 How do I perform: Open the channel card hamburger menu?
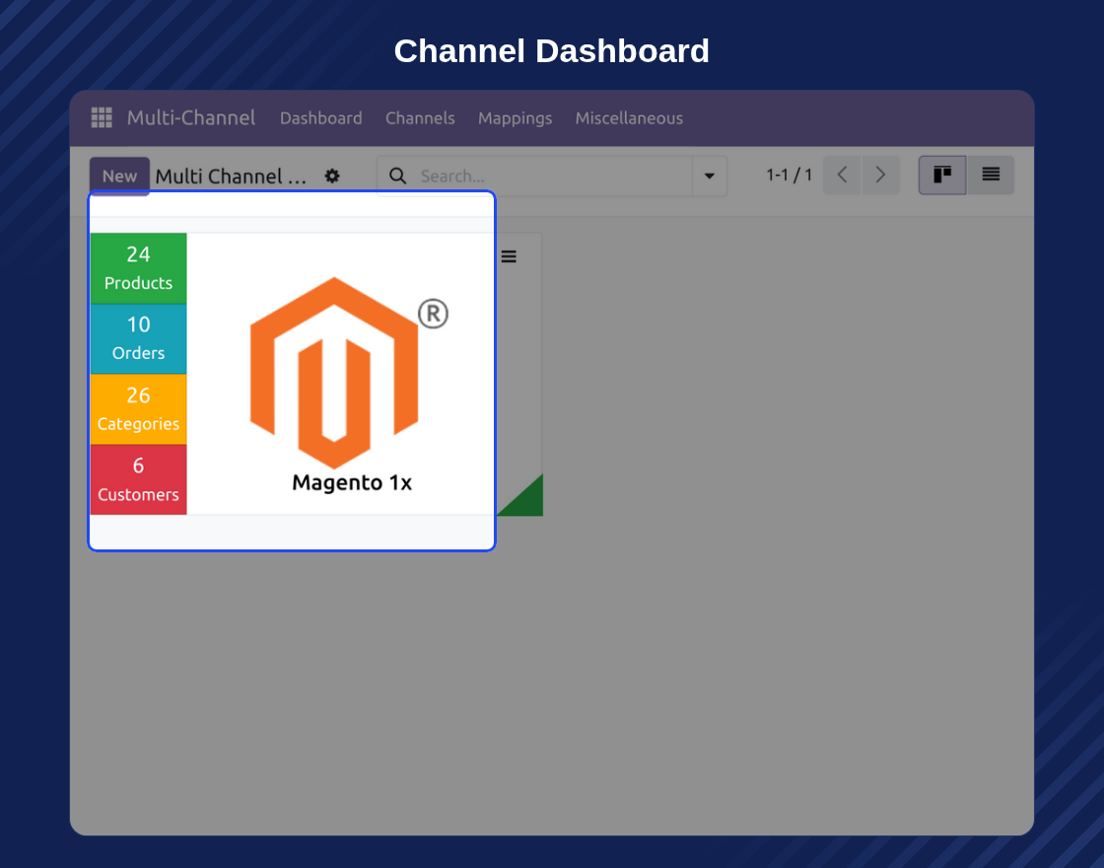509,256
